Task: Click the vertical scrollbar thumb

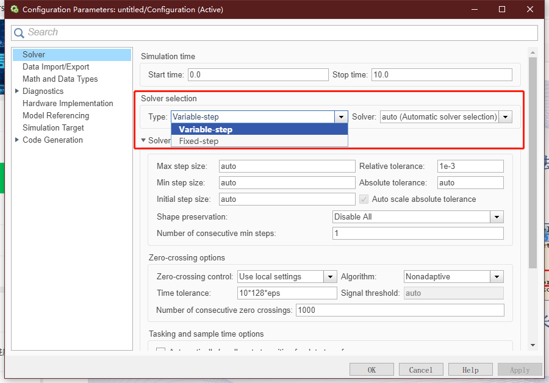Action: click(533, 163)
